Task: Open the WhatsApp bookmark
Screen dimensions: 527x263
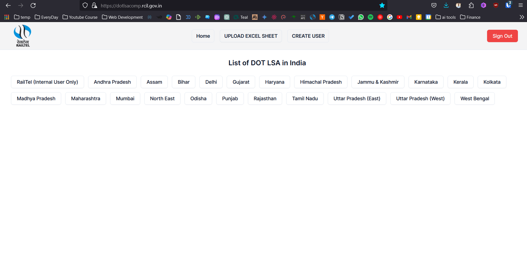Action: tap(361, 17)
